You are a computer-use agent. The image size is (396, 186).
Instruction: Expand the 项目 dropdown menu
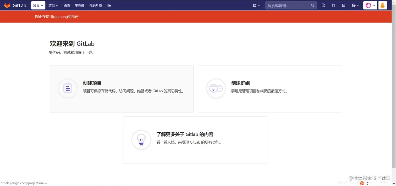pyautogui.click(x=38, y=5)
